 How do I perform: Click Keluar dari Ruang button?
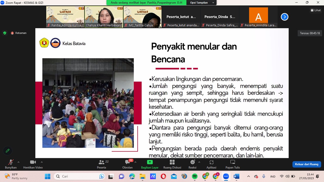click(x=306, y=164)
